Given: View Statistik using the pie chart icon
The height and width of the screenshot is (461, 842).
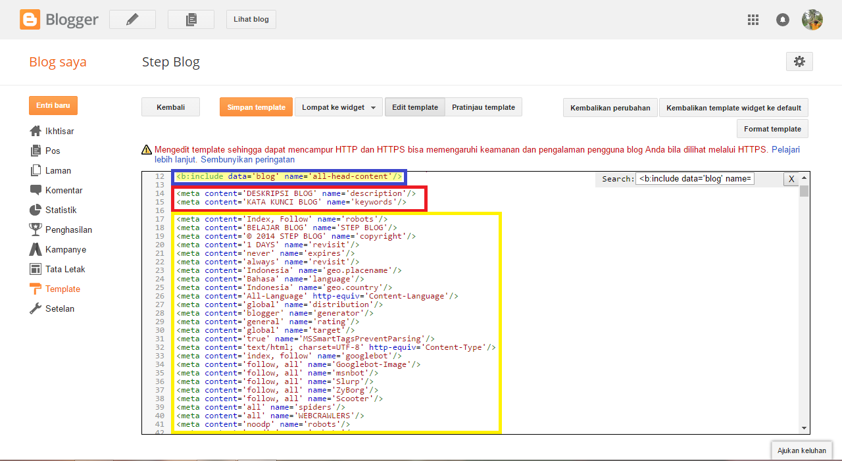Looking at the screenshot, I should (36, 210).
